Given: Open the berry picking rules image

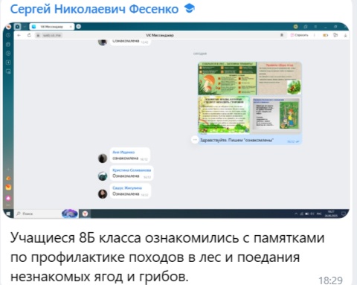Looking at the screenshot, I should tap(280, 78).
